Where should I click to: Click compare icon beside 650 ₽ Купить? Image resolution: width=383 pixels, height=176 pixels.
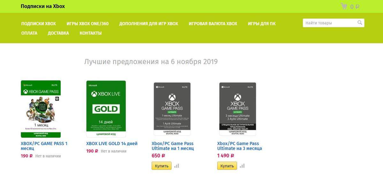coord(177,166)
